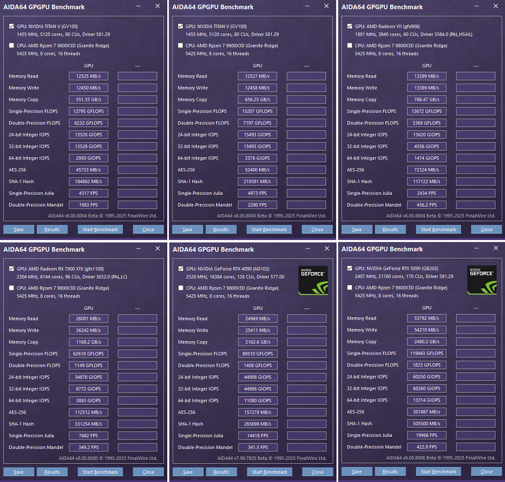Enable the Ryzen CPU checkbox in the RTX 4090 window
505x482 pixels.
click(x=181, y=288)
